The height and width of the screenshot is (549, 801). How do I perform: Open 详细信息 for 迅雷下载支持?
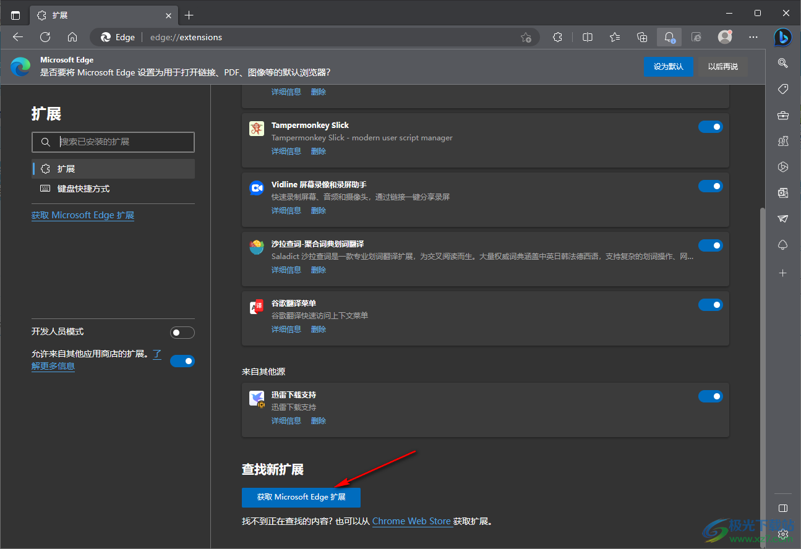[x=286, y=420]
